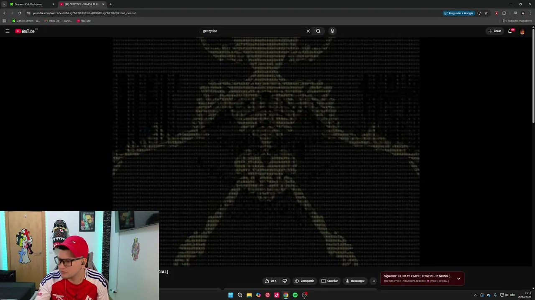The height and width of the screenshot is (300, 535).
Task: Expand the Siguiente playlist panel chevron
Action: pyautogui.click(x=459, y=278)
